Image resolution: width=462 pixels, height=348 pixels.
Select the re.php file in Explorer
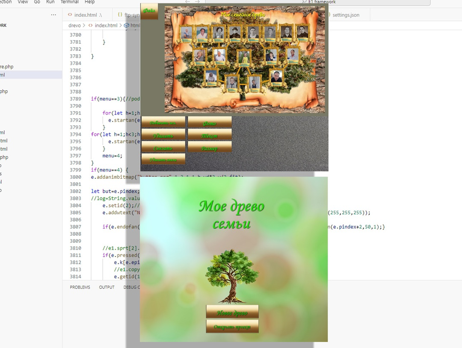point(6,67)
